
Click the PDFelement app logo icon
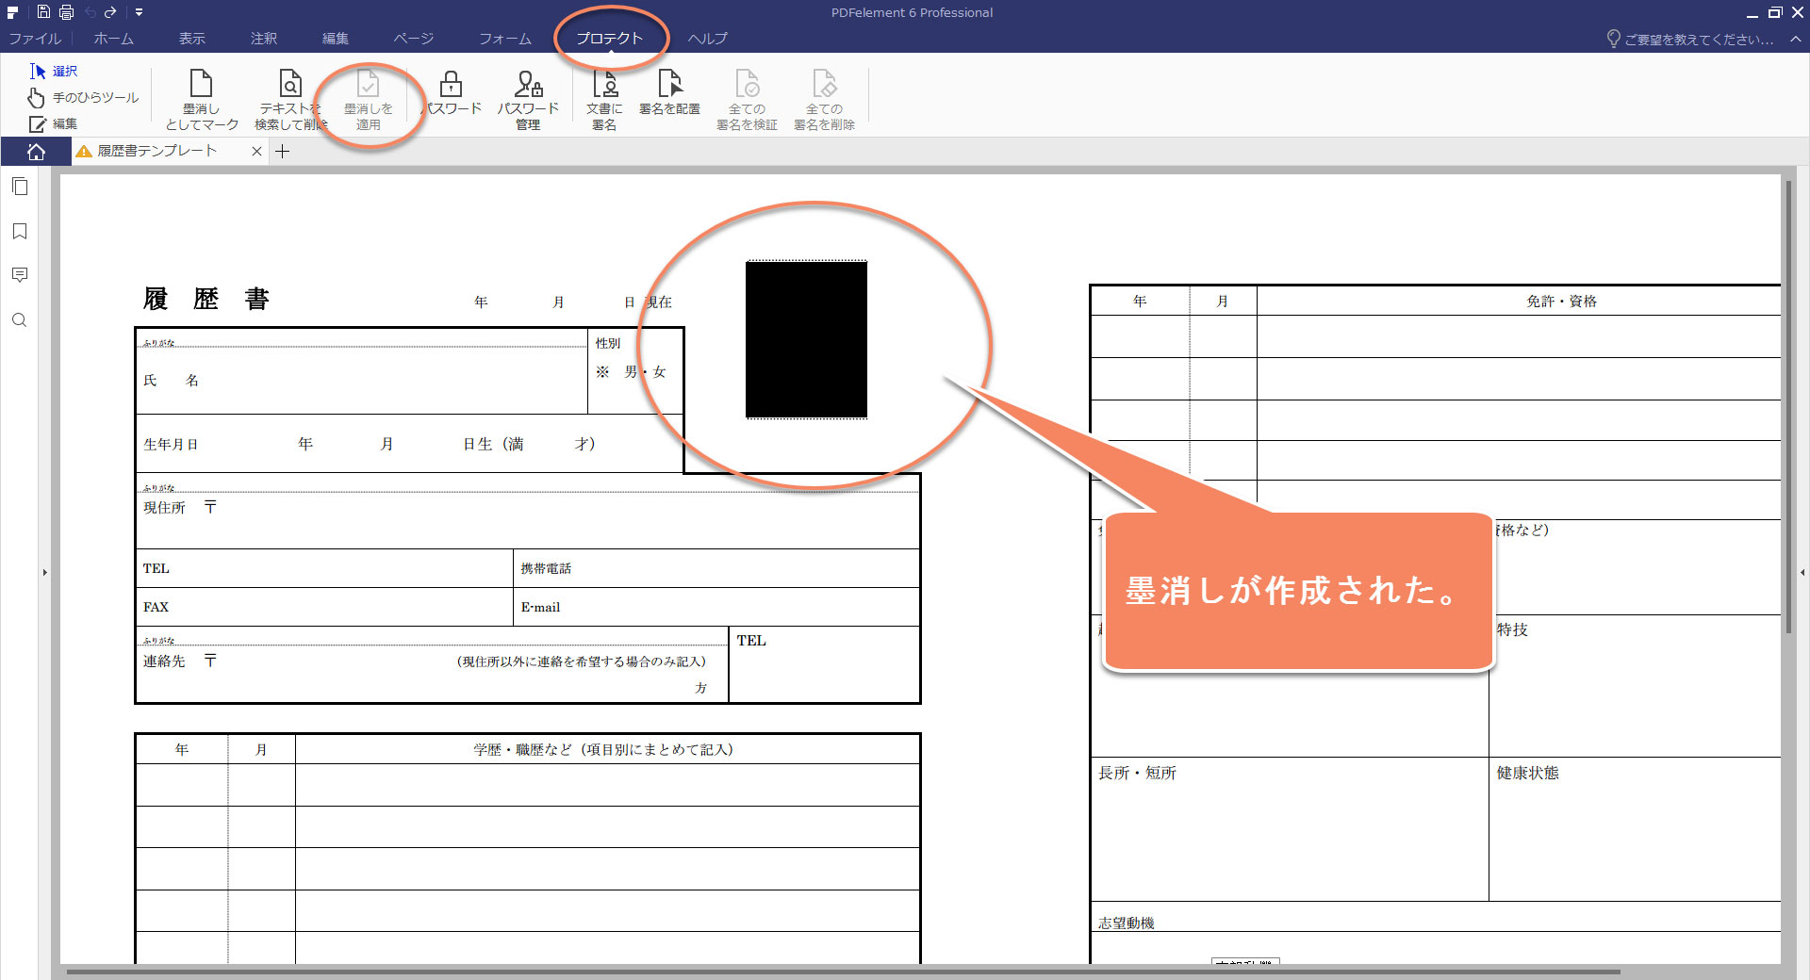(12, 12)
